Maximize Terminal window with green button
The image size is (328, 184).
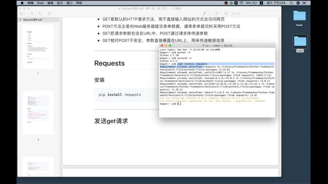(170, 45)
